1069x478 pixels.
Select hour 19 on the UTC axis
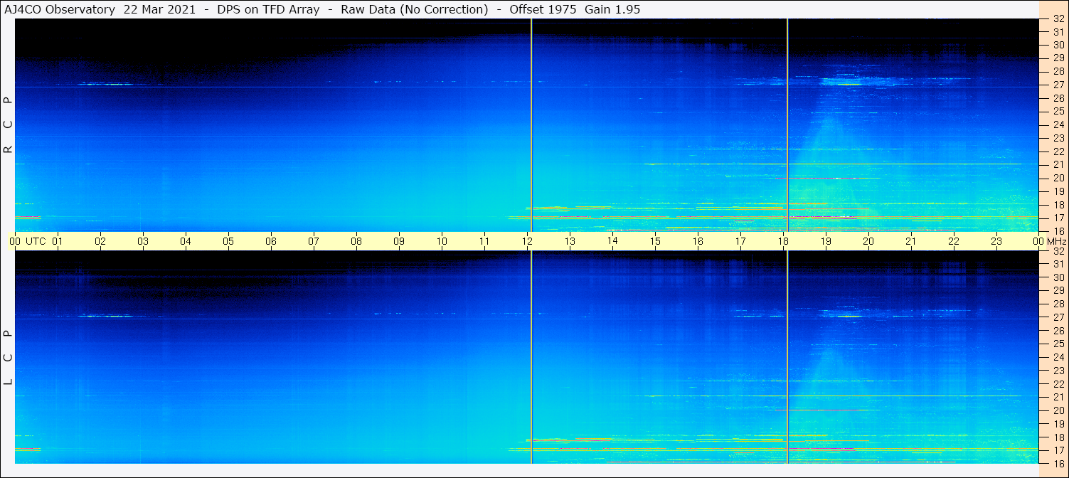click(826, 241)
